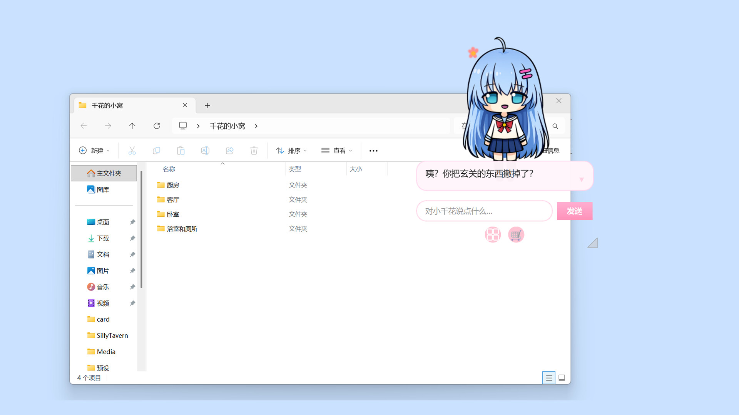Refresh the folder with the refresh icon
The image size is (739, 415).
[157, 126]
